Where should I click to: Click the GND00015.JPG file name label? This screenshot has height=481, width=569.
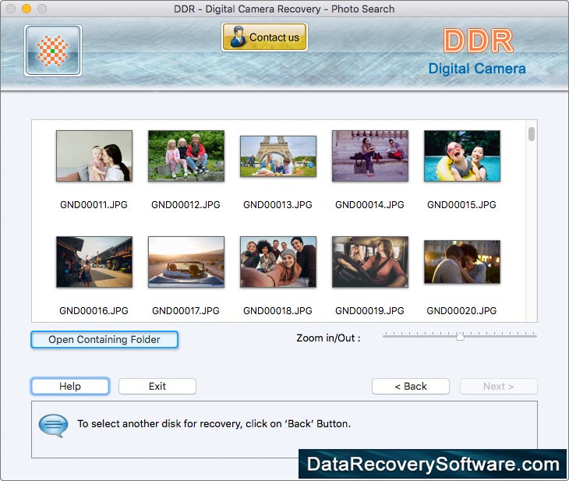(461, 205)
